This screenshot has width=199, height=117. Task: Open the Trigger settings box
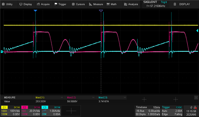(172, 111)
